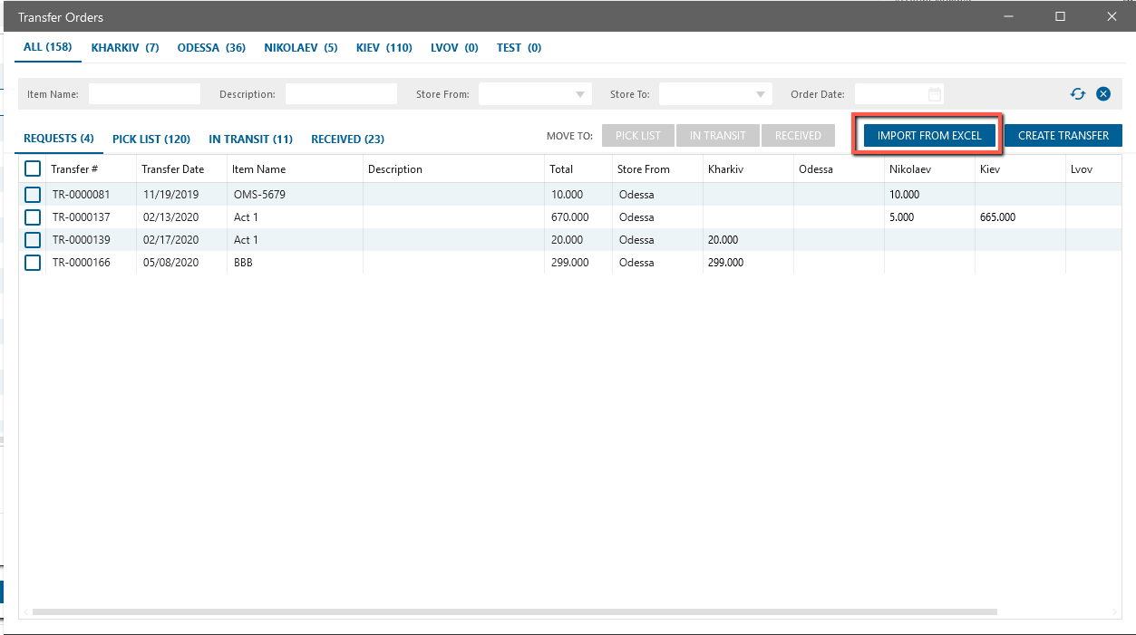
Task: Sort by the Item Name column header
Action: tap(295, 169)
